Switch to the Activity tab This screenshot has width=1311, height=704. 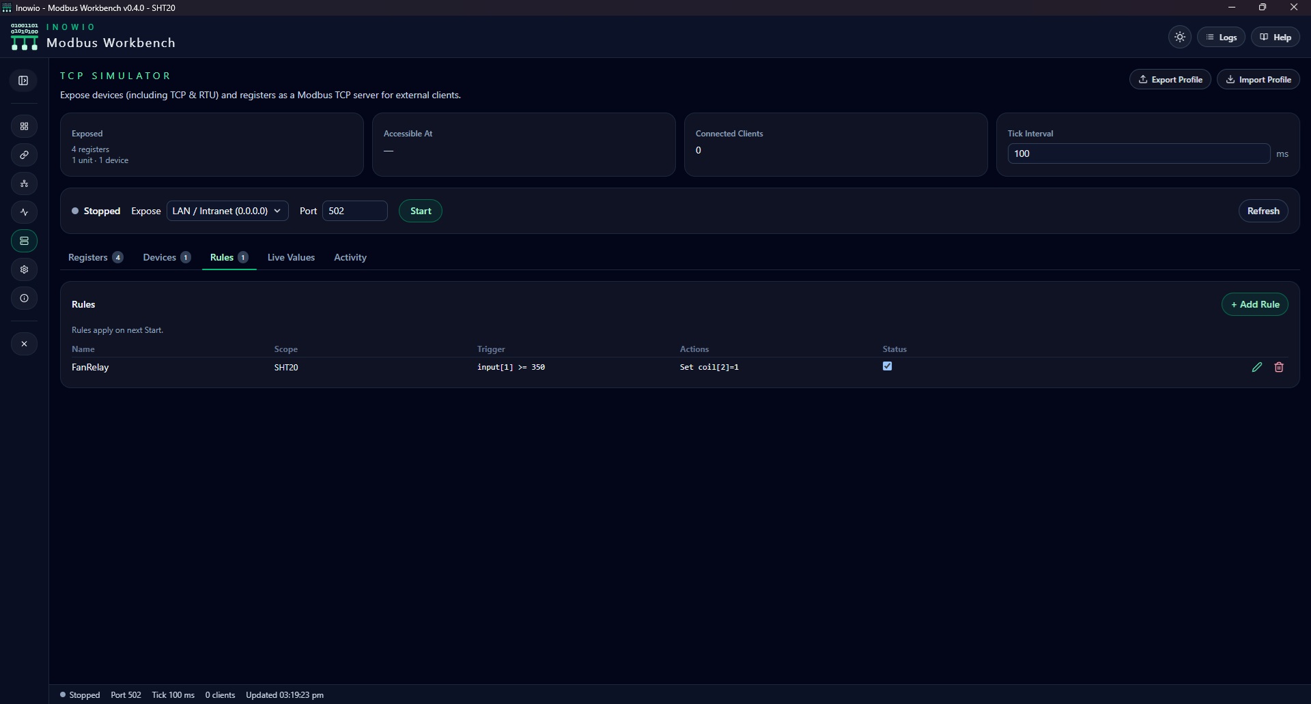tap(350, 257)
